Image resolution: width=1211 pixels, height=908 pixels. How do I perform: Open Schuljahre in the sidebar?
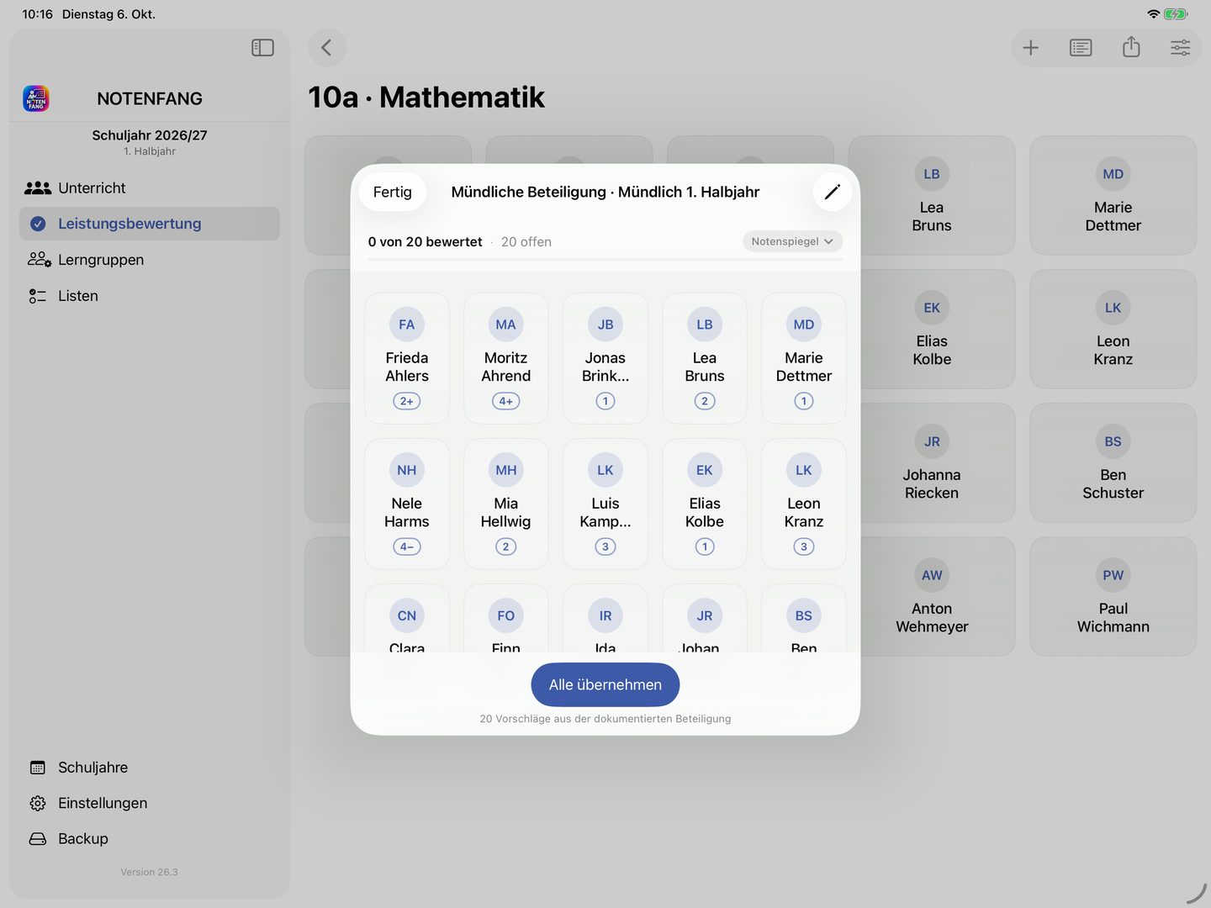coord(150,768)
